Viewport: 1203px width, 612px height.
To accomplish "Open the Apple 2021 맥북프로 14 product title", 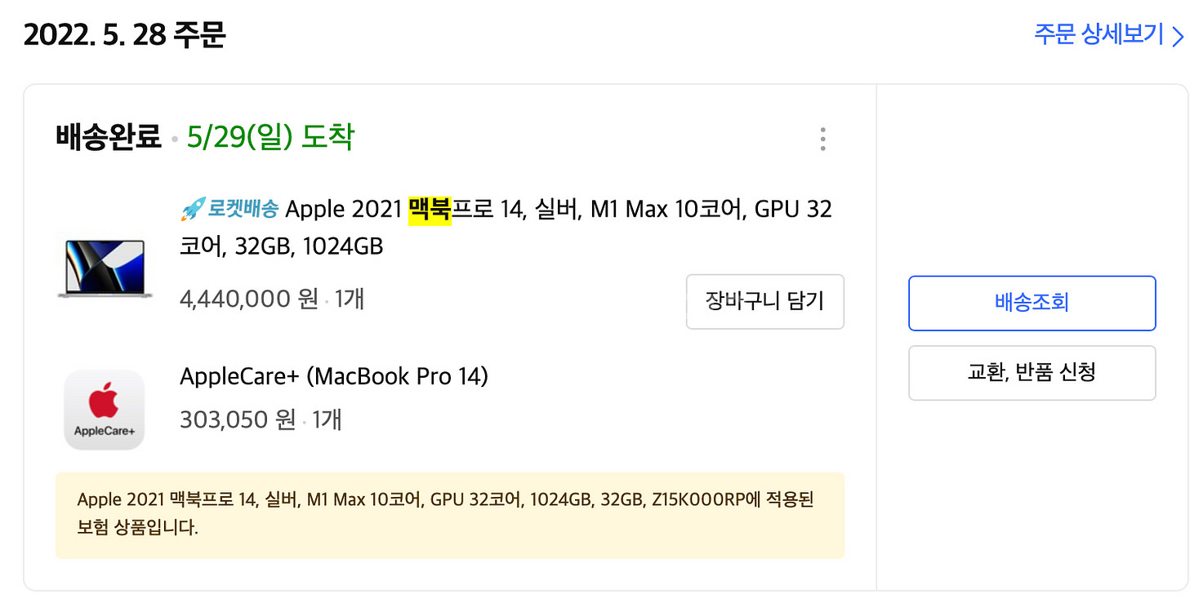I will click(506, 227).
